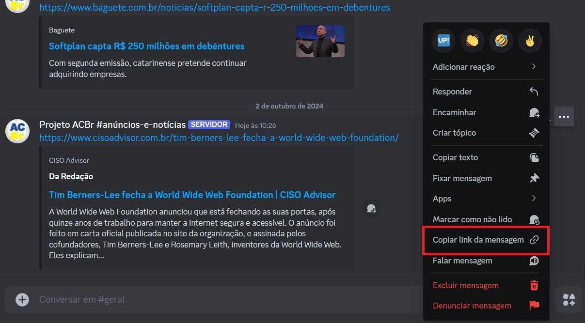
Task: Select the CISO Advisor provider label
Action: [x=69, y=160]
